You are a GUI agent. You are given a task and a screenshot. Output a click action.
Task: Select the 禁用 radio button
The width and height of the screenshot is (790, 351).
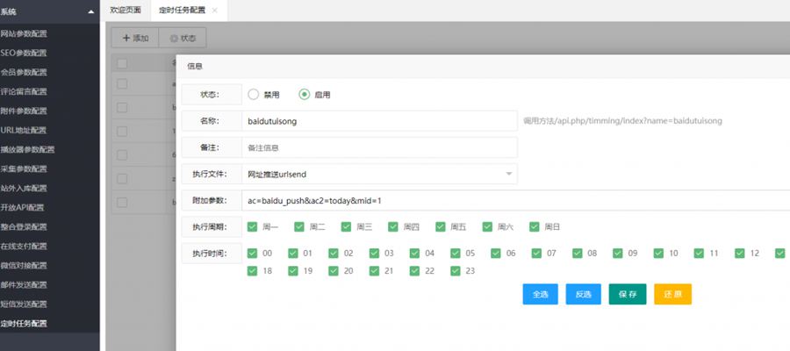coord(254,95)
